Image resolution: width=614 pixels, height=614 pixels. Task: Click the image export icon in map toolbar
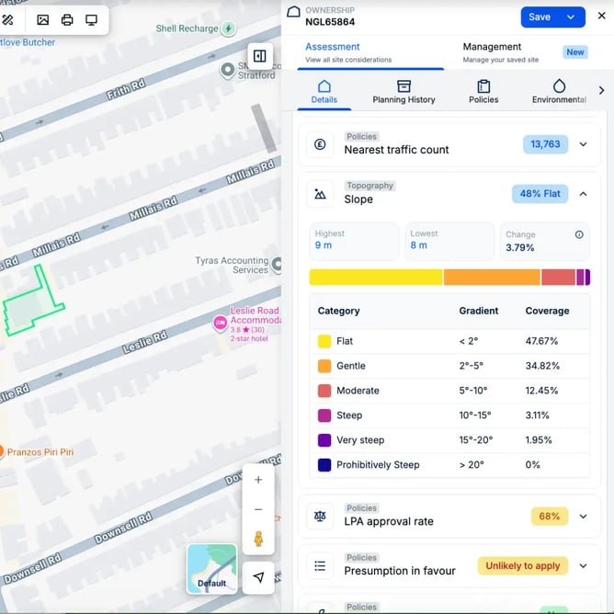(x=43, y=19)
